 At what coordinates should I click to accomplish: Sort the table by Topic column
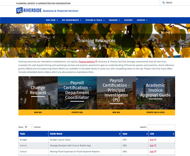tap(33, 134)
